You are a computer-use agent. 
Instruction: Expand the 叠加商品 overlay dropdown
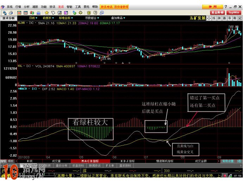118,18
